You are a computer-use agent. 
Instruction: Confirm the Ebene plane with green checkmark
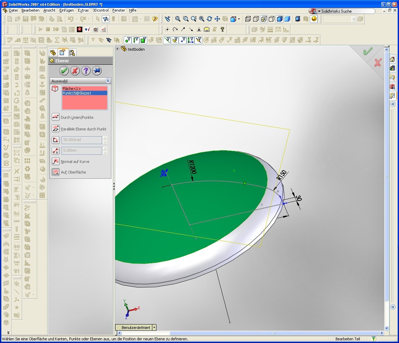click(64, 71)
